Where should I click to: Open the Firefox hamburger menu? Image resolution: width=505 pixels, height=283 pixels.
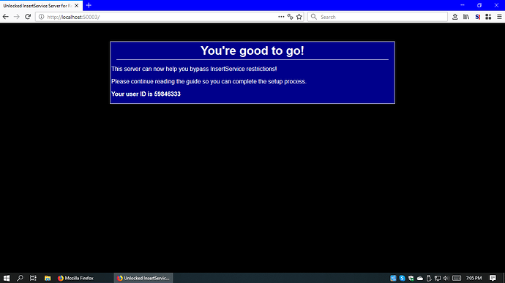(x=499, y=17)
